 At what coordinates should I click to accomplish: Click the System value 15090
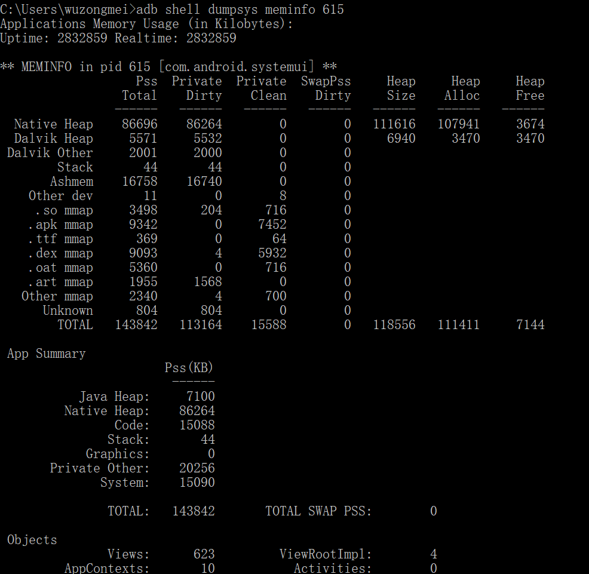point(197,483)
